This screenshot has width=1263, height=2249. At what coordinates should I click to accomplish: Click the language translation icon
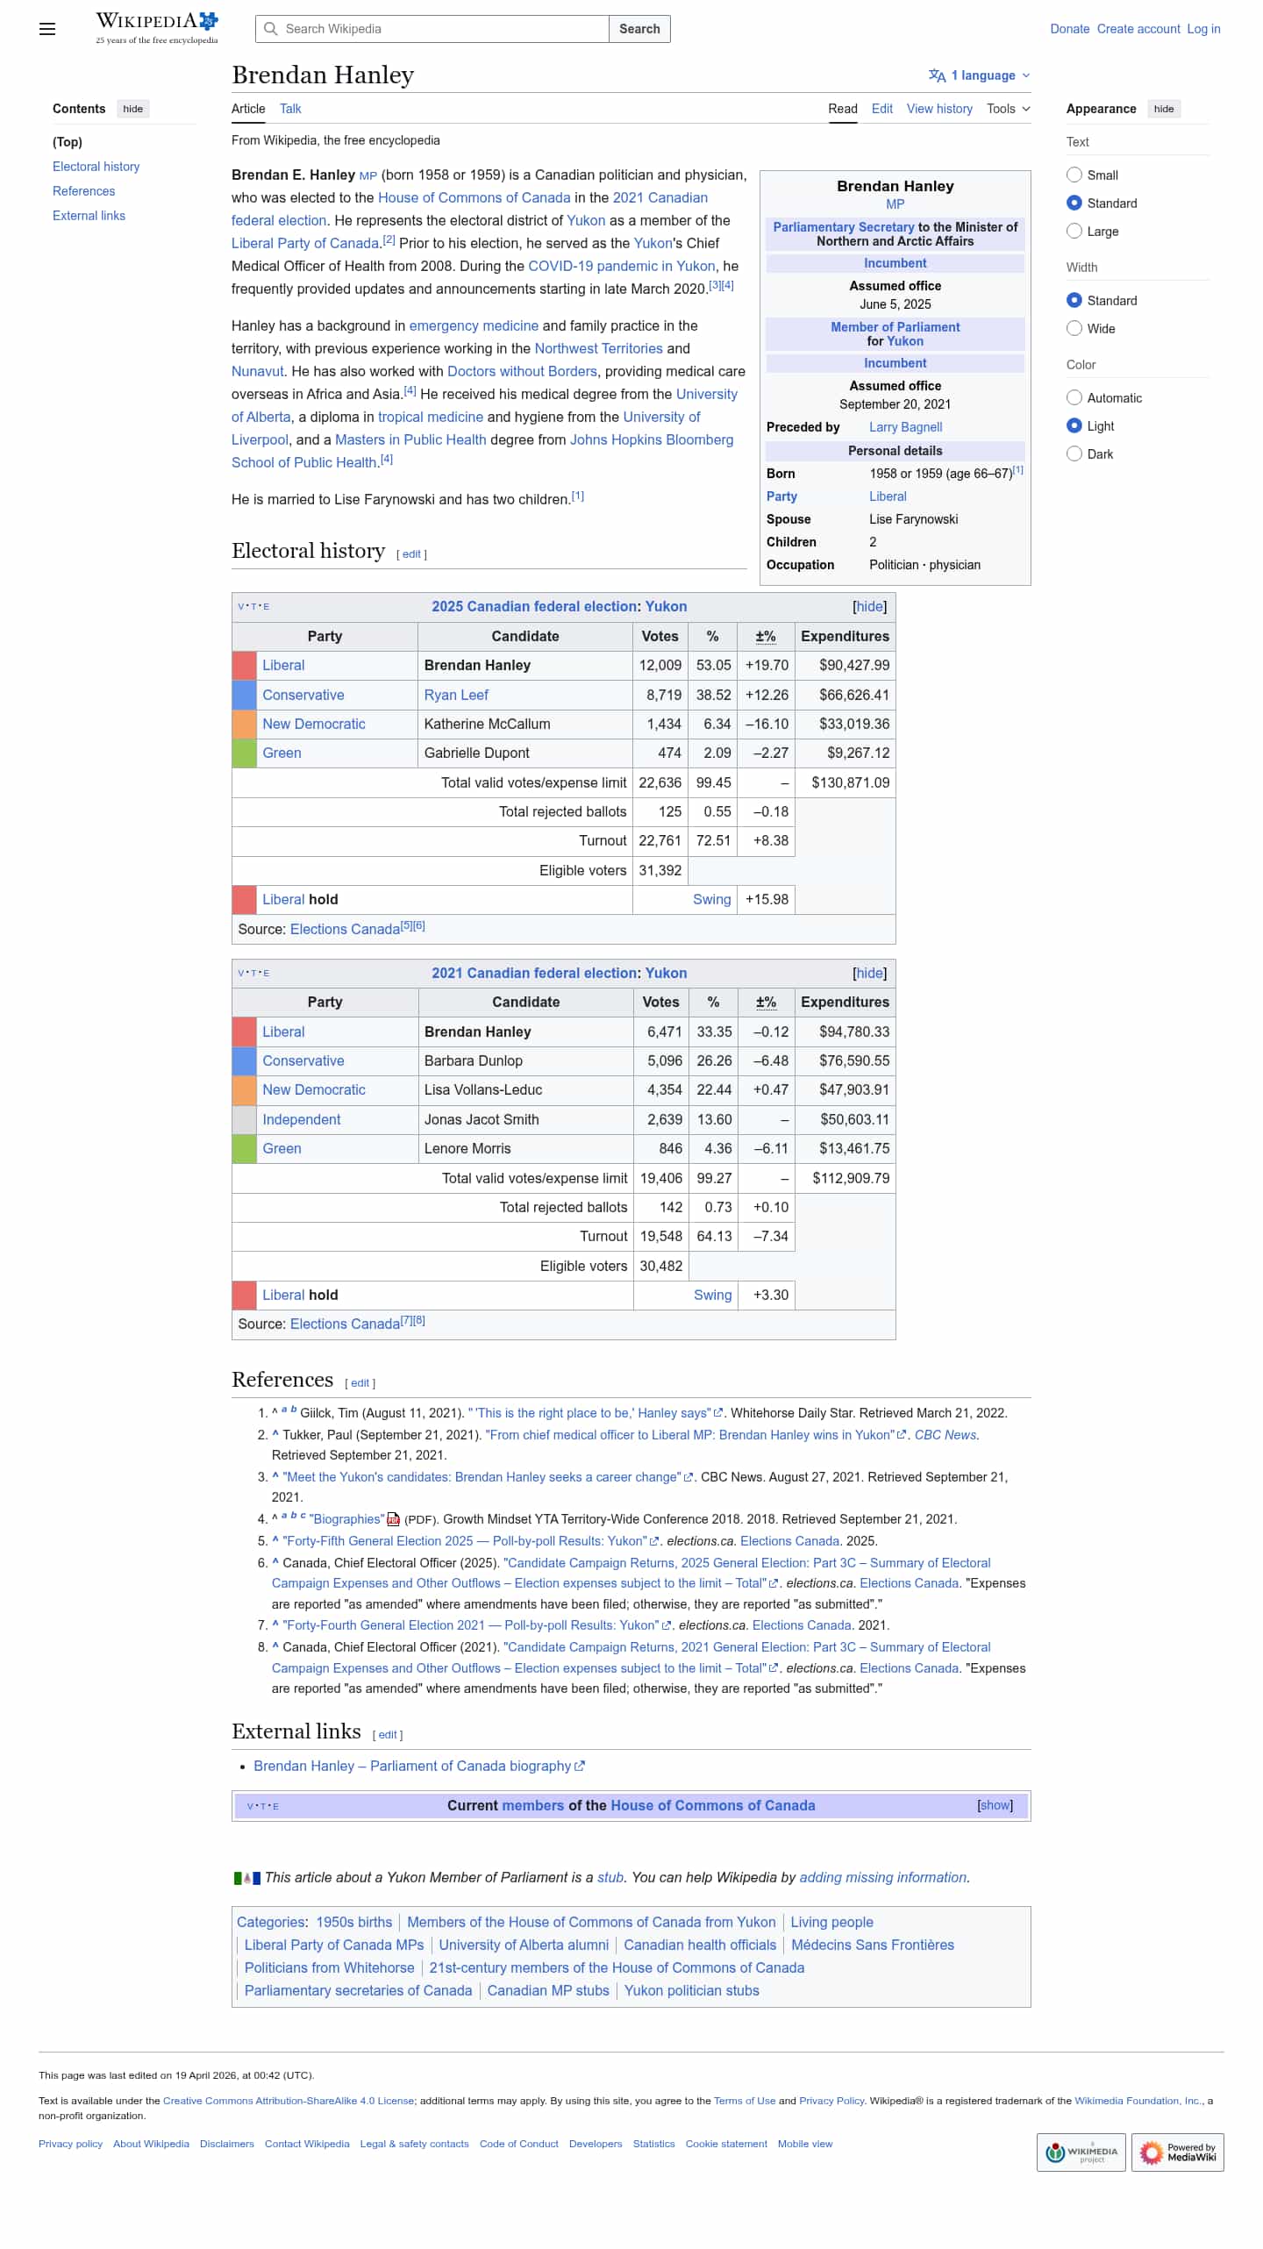coord(937,75)
